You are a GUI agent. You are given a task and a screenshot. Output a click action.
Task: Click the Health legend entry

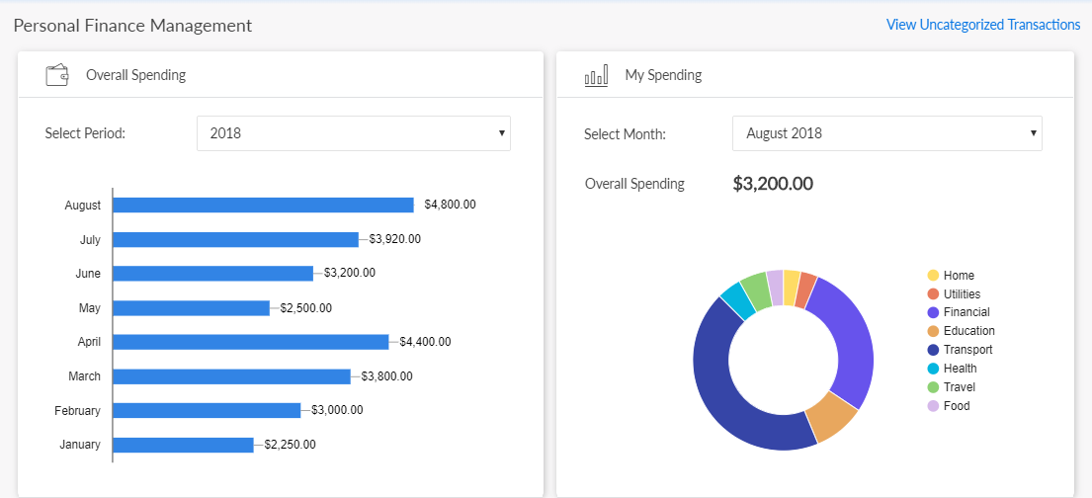pyautogui.click(x=951, y=369)
